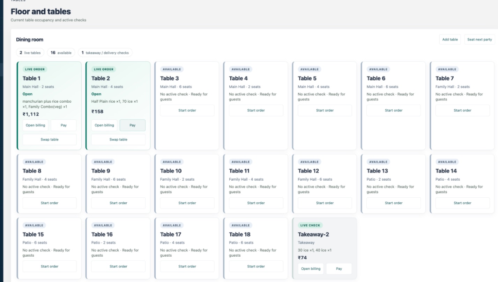
Task: Click the takeaway / delivery checks chip
Action: 105,53
